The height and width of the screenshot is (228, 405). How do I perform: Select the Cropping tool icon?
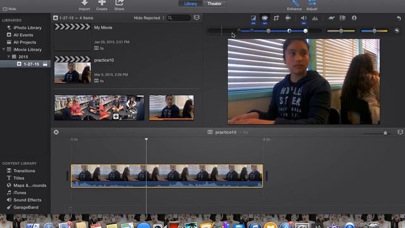coord(276,18)
